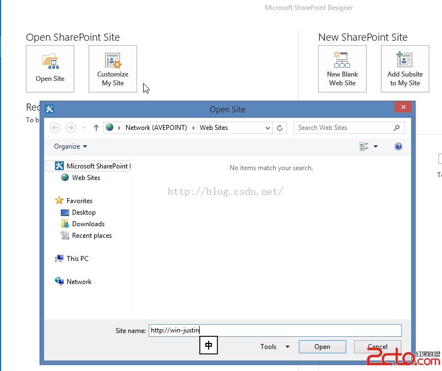
Task: Select Web Sites breadcrumb in address bar
Action: point(214,128)
